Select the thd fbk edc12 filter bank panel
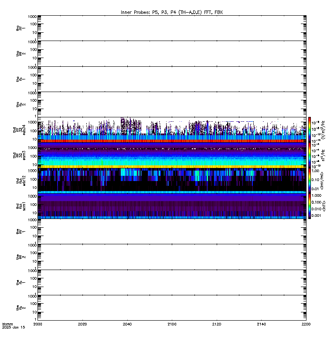The width and height of the screenshot is (327, 349). click(x=172, y=181)
